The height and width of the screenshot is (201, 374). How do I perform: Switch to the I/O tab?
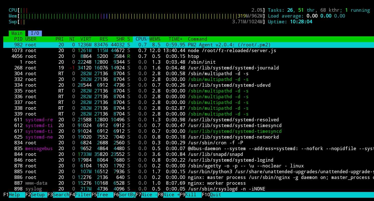pos(35,33)
